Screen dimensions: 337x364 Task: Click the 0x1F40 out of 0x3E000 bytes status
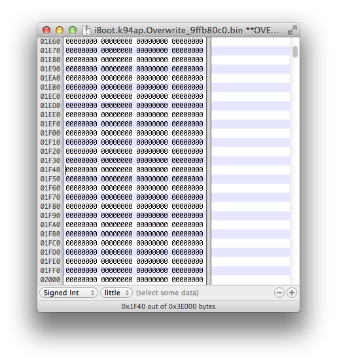168,306
